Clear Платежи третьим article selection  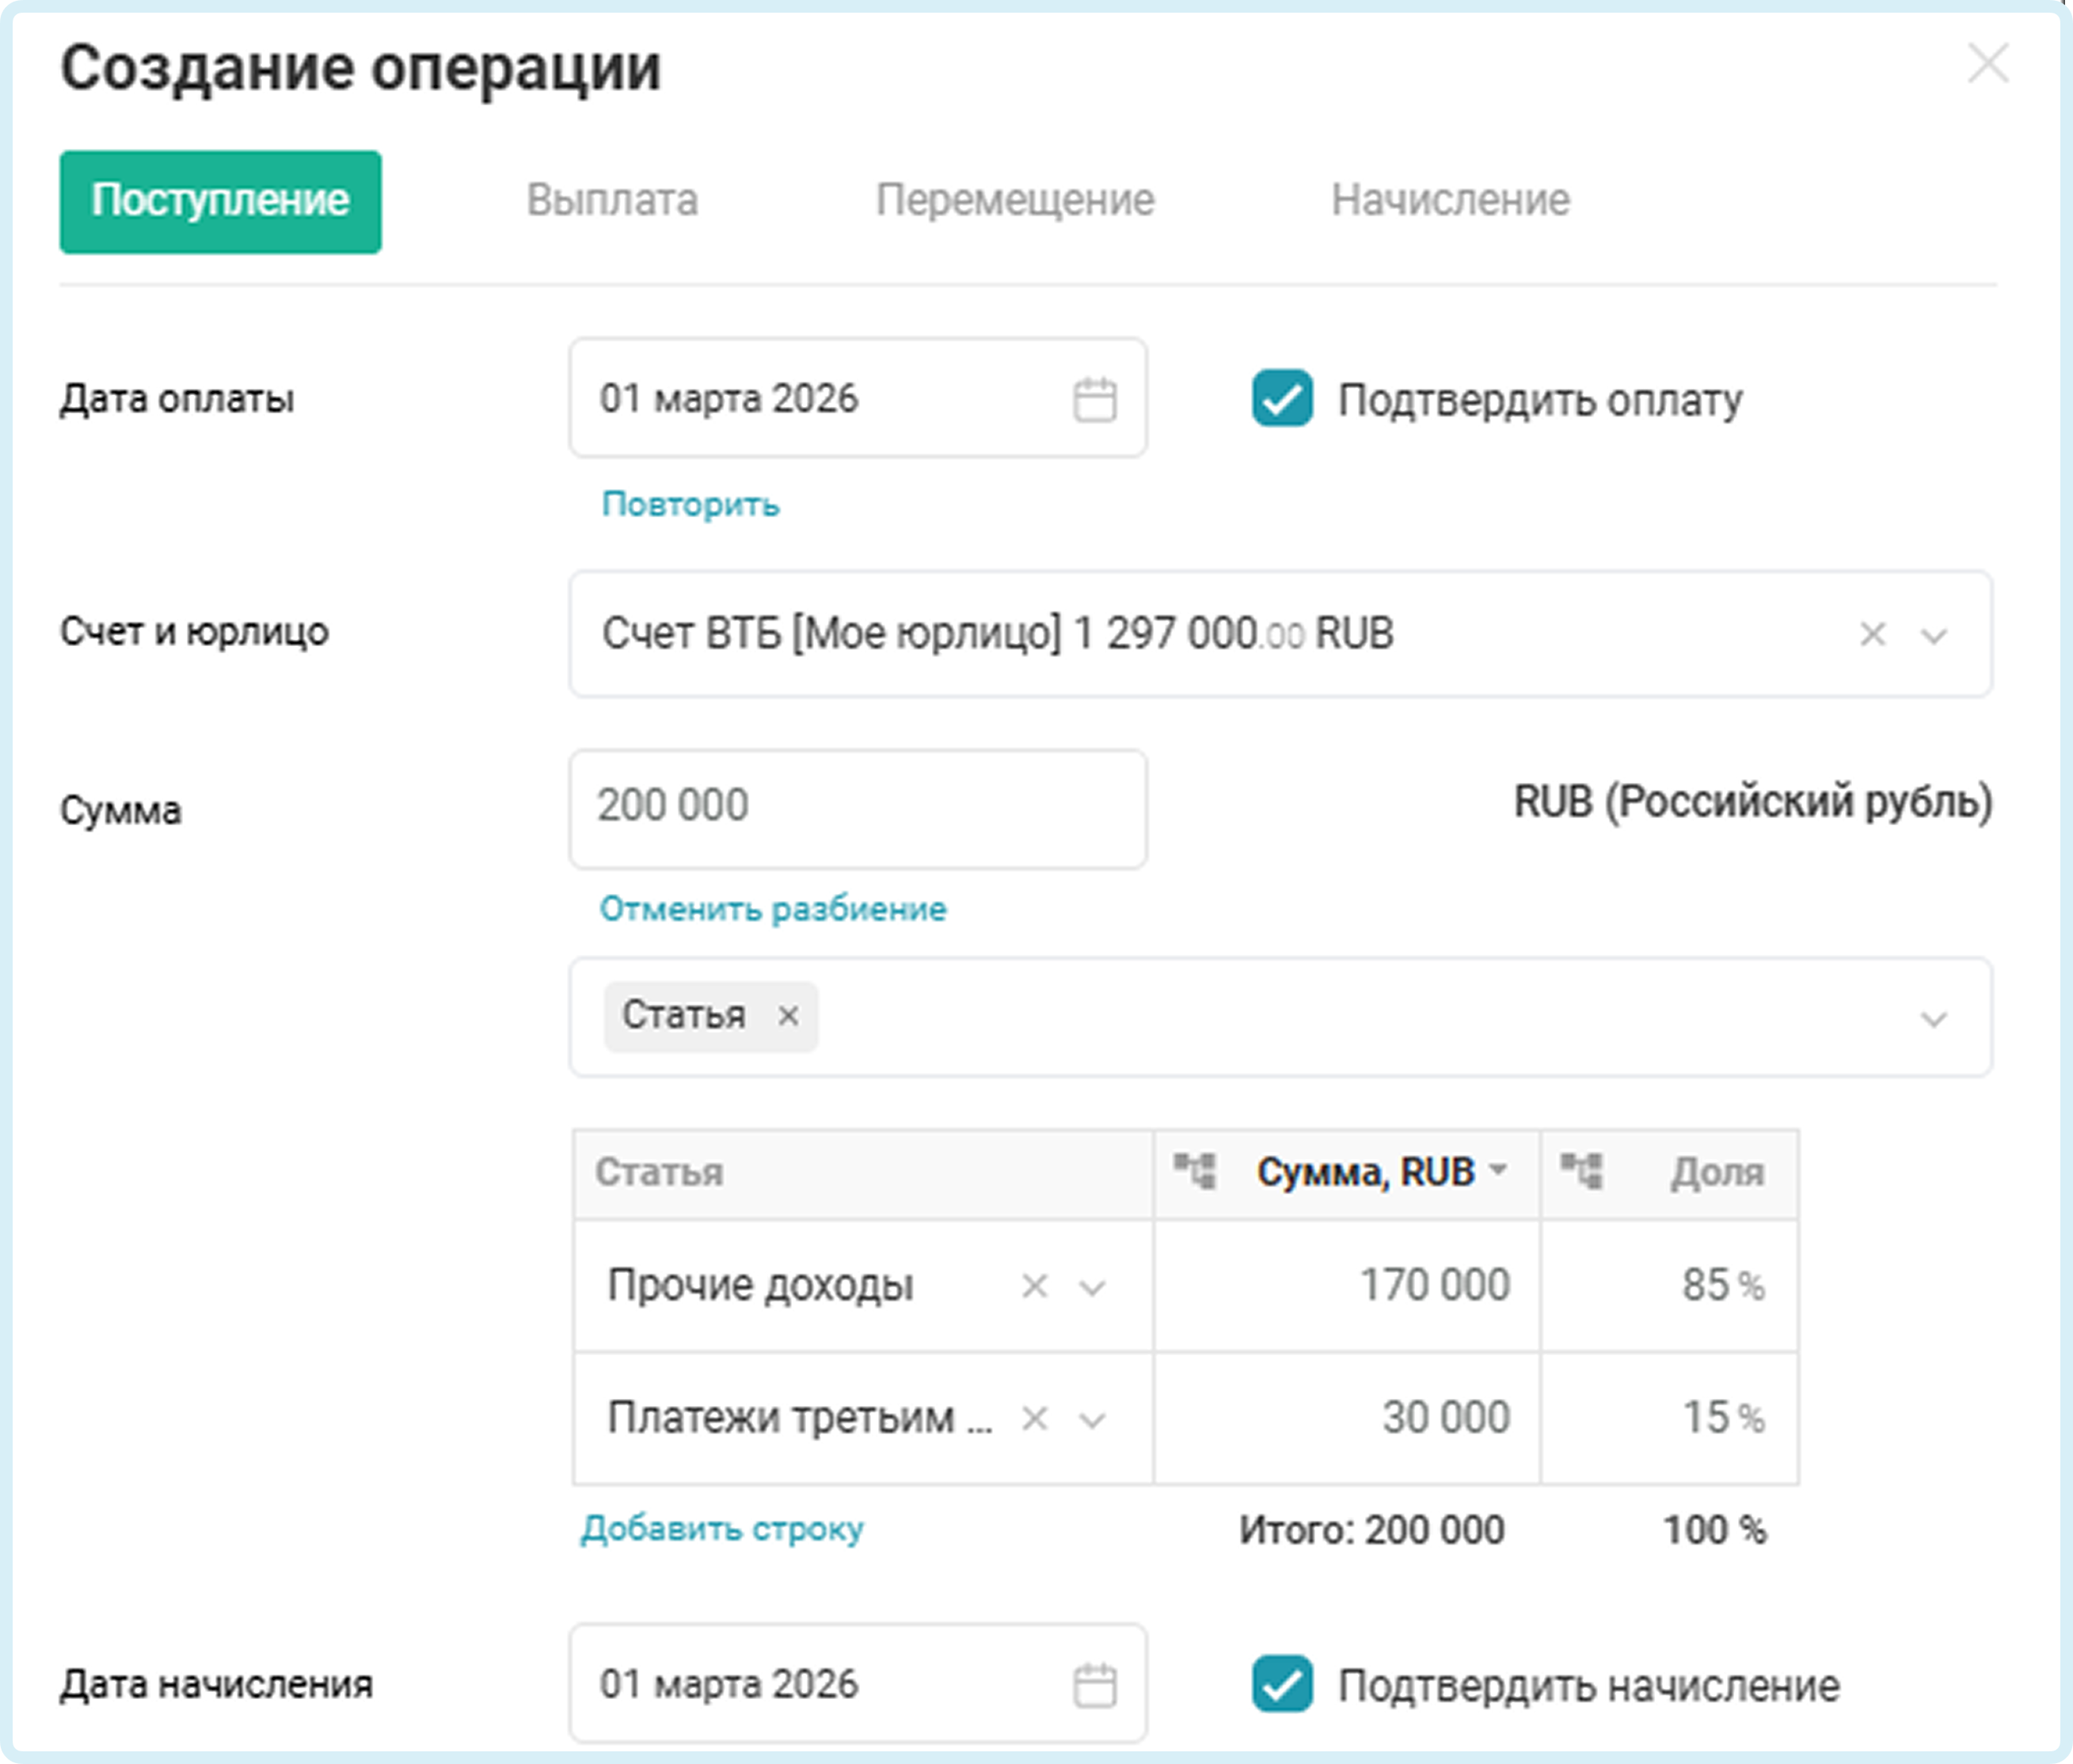(1034, 1418)
